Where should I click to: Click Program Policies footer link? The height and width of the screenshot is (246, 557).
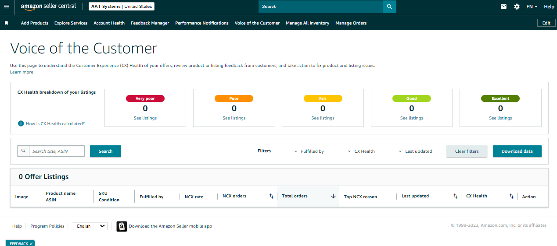point(47,226)
